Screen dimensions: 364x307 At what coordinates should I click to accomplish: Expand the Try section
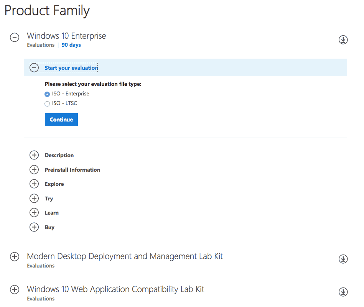coord(34,199)
